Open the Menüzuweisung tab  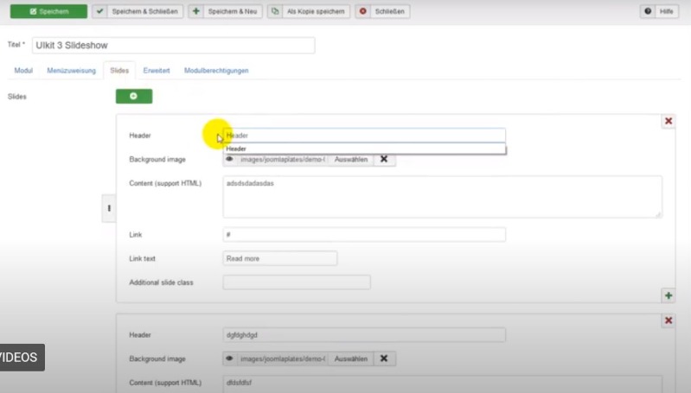pyautogui.click(x=71, y=71)
